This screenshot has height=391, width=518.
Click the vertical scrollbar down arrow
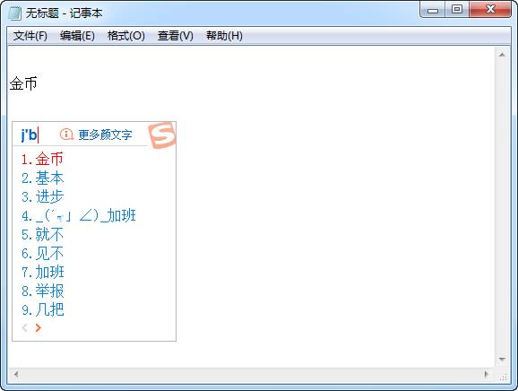pos(502,360)
